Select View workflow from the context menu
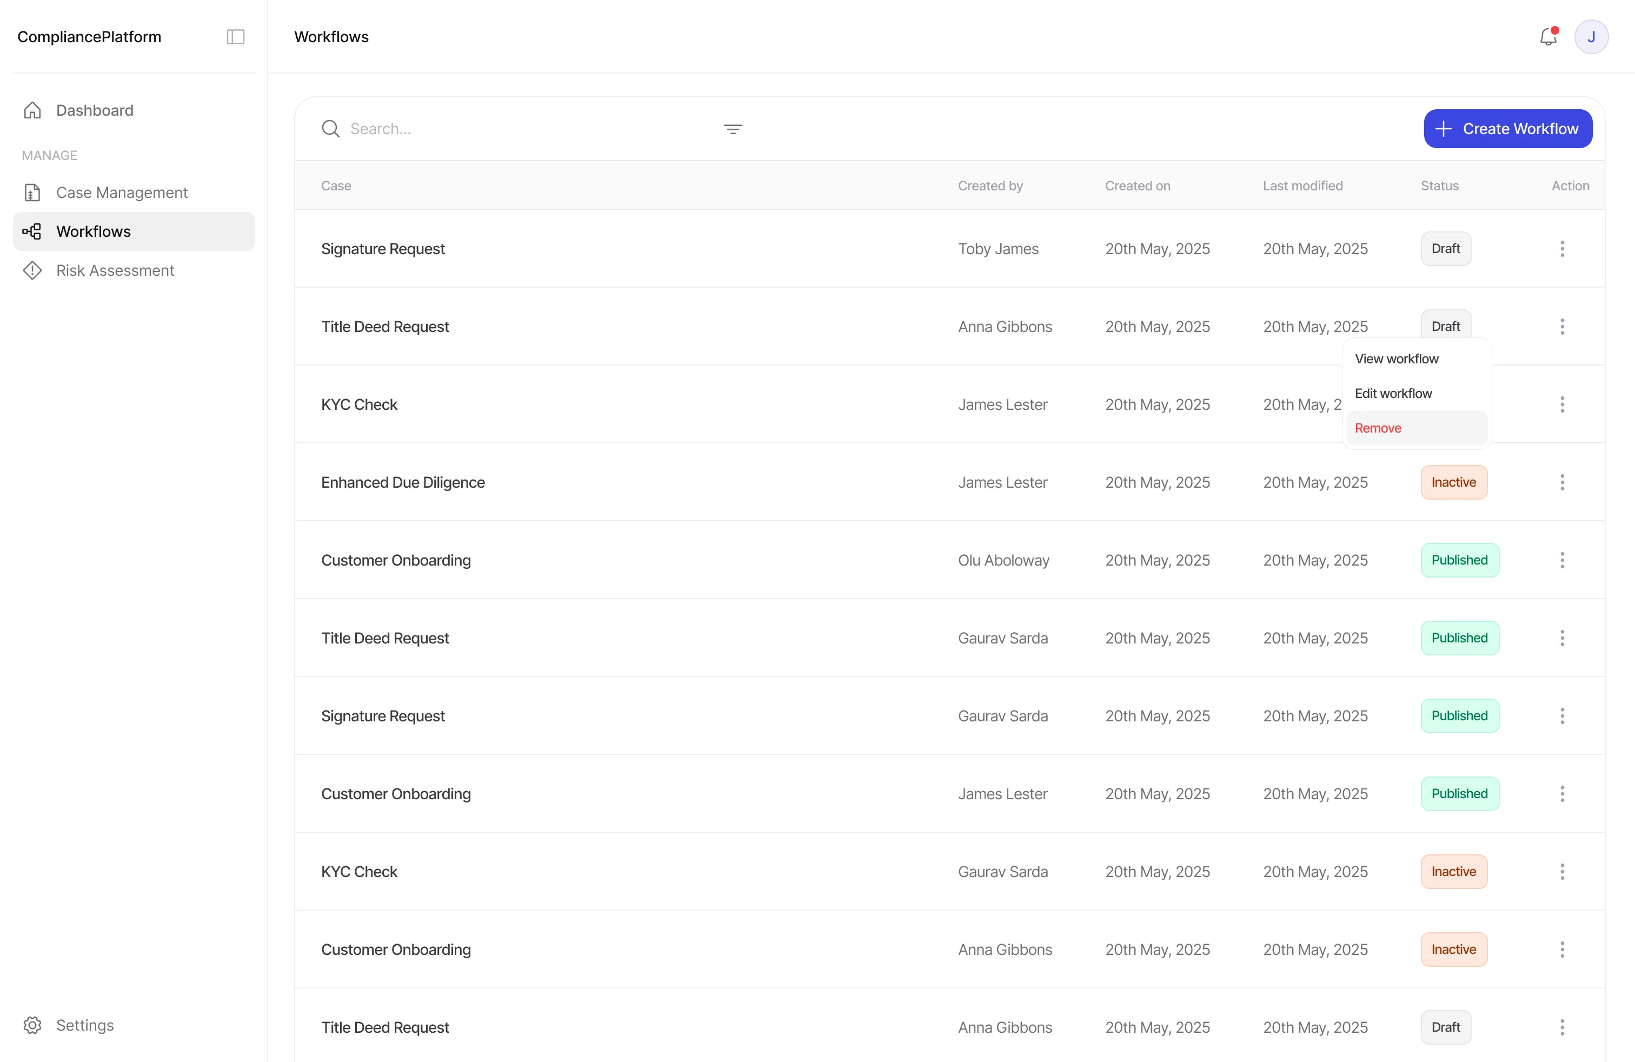Screen dimensions: 1635x1062 (x=1397, y=358)
